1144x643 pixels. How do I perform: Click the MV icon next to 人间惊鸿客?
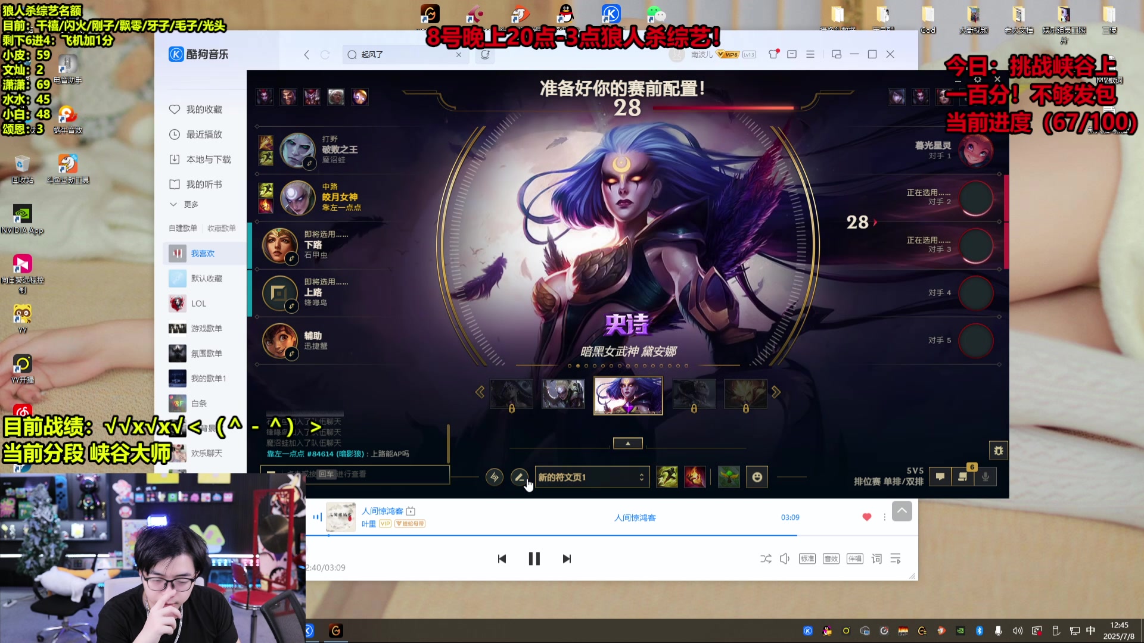pyautogui.click(x=411, y=511)
